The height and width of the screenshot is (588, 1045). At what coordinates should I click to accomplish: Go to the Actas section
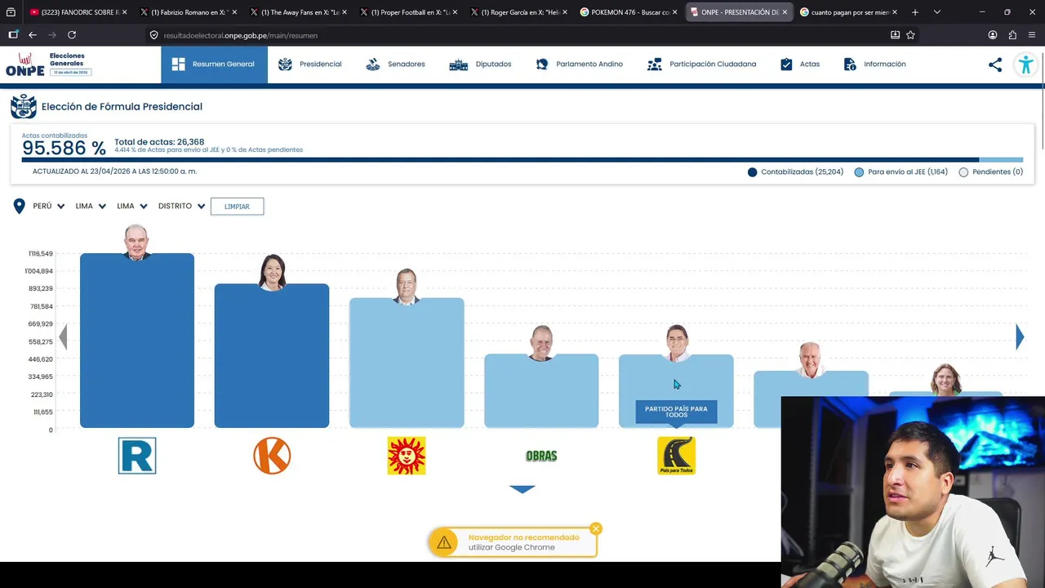pos(799,64)
